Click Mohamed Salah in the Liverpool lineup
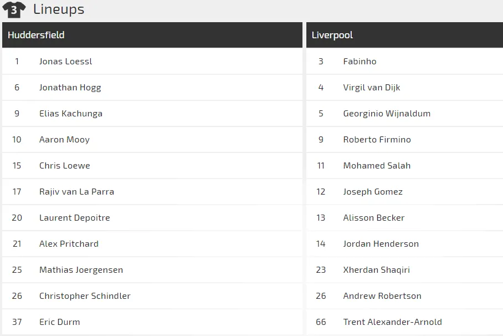The height and width of the screenshot is (336, 503). [377, 165]
